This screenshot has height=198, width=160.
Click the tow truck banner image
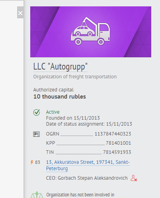point(91,32)
